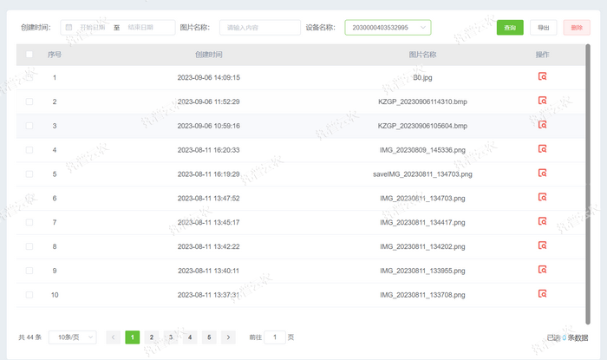
Task: Open the 10条/页 page size dropdown
Action: 72,337
